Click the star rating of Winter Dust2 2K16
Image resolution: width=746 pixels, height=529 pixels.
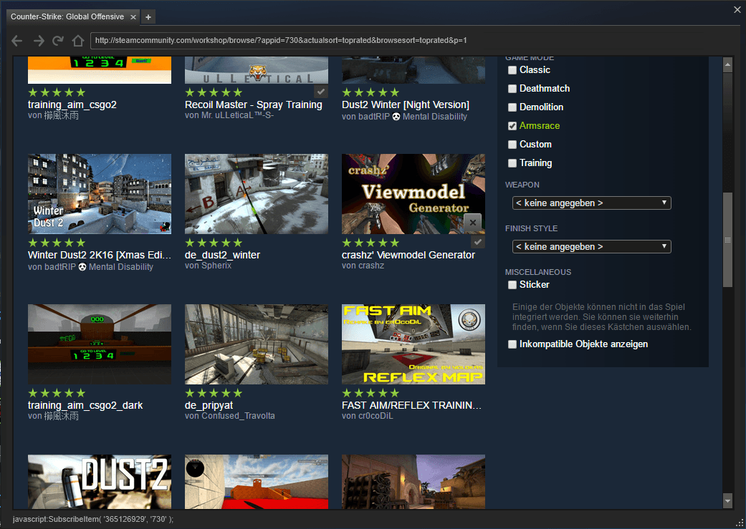[57, 243]
